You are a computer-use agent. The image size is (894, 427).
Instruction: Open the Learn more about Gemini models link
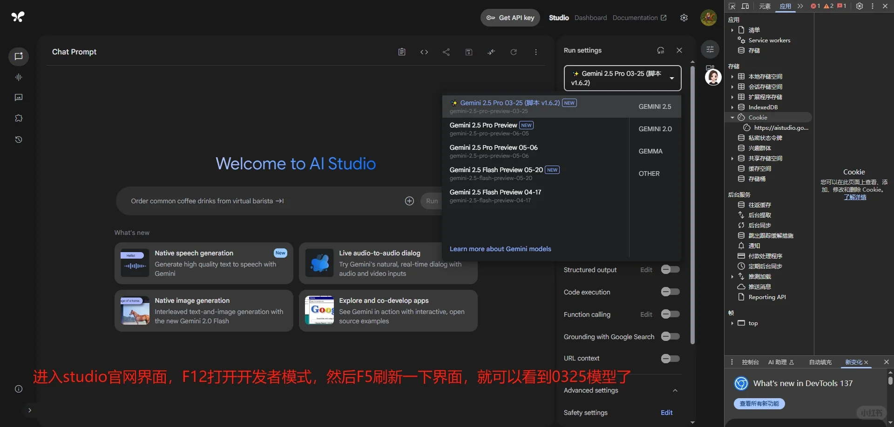coord(500,249)
